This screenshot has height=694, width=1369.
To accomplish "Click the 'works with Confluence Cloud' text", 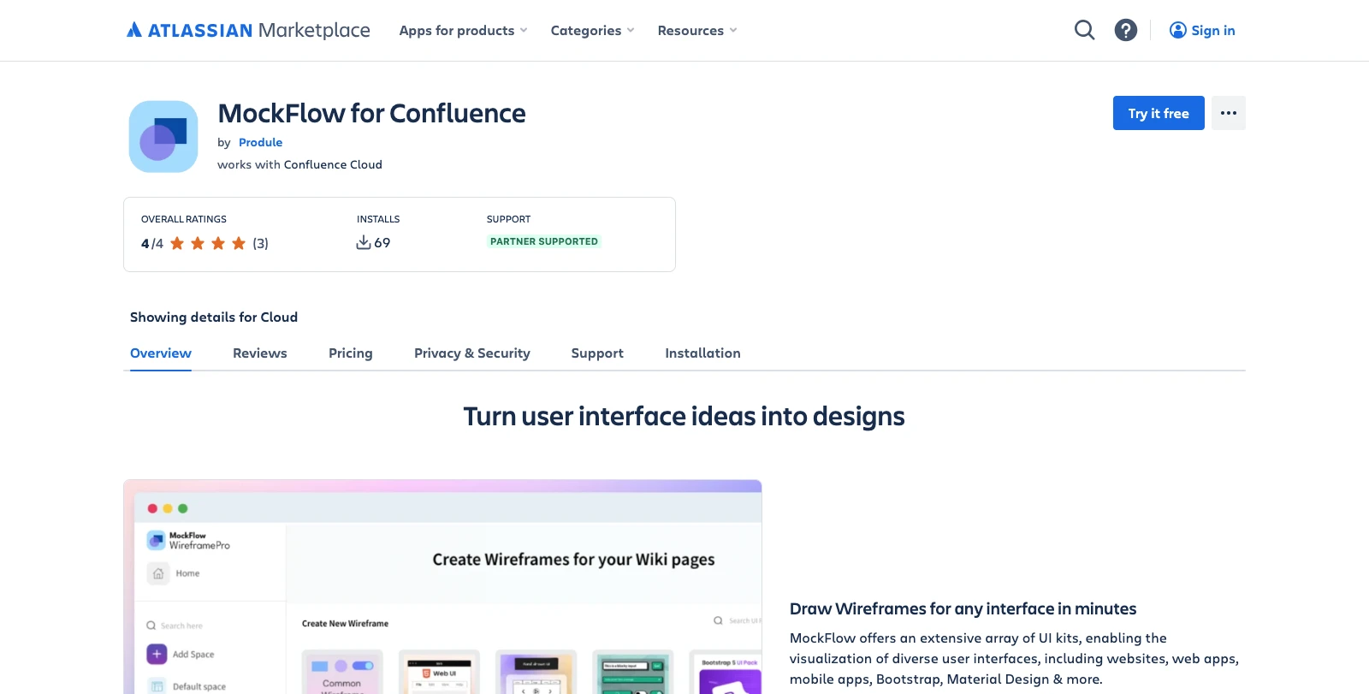I will [x=299, y=164].
